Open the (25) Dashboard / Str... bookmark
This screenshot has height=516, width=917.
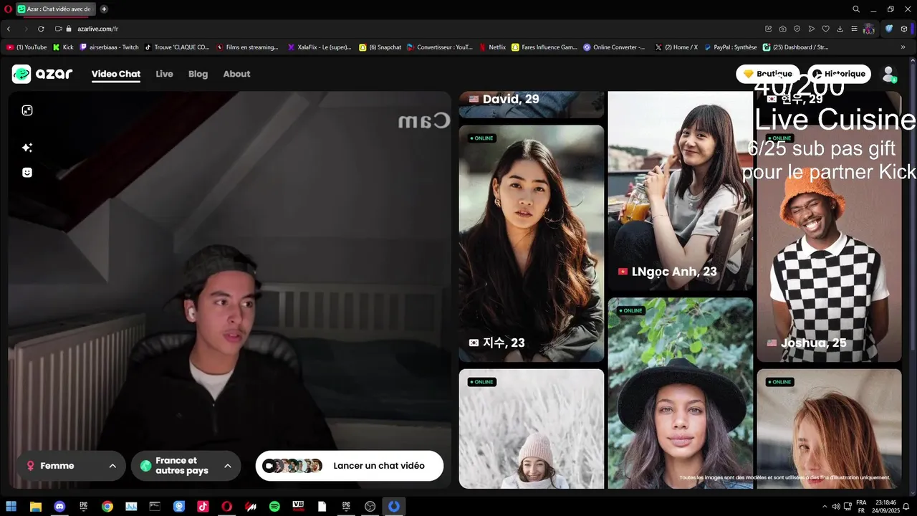click(x=795, y=47)
